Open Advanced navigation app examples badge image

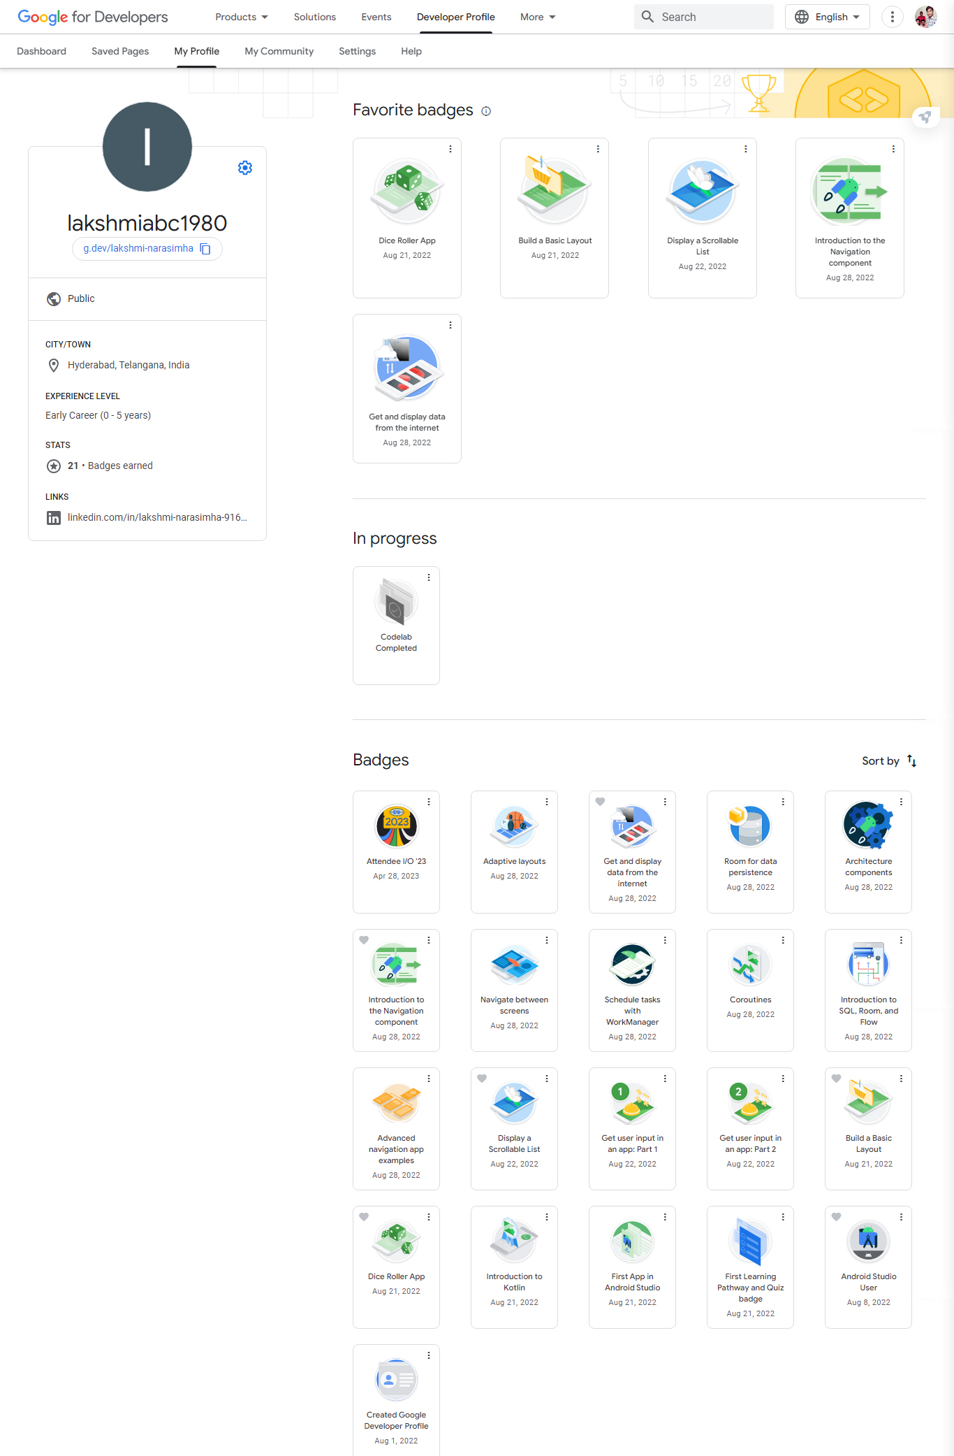pos(397,1102)
